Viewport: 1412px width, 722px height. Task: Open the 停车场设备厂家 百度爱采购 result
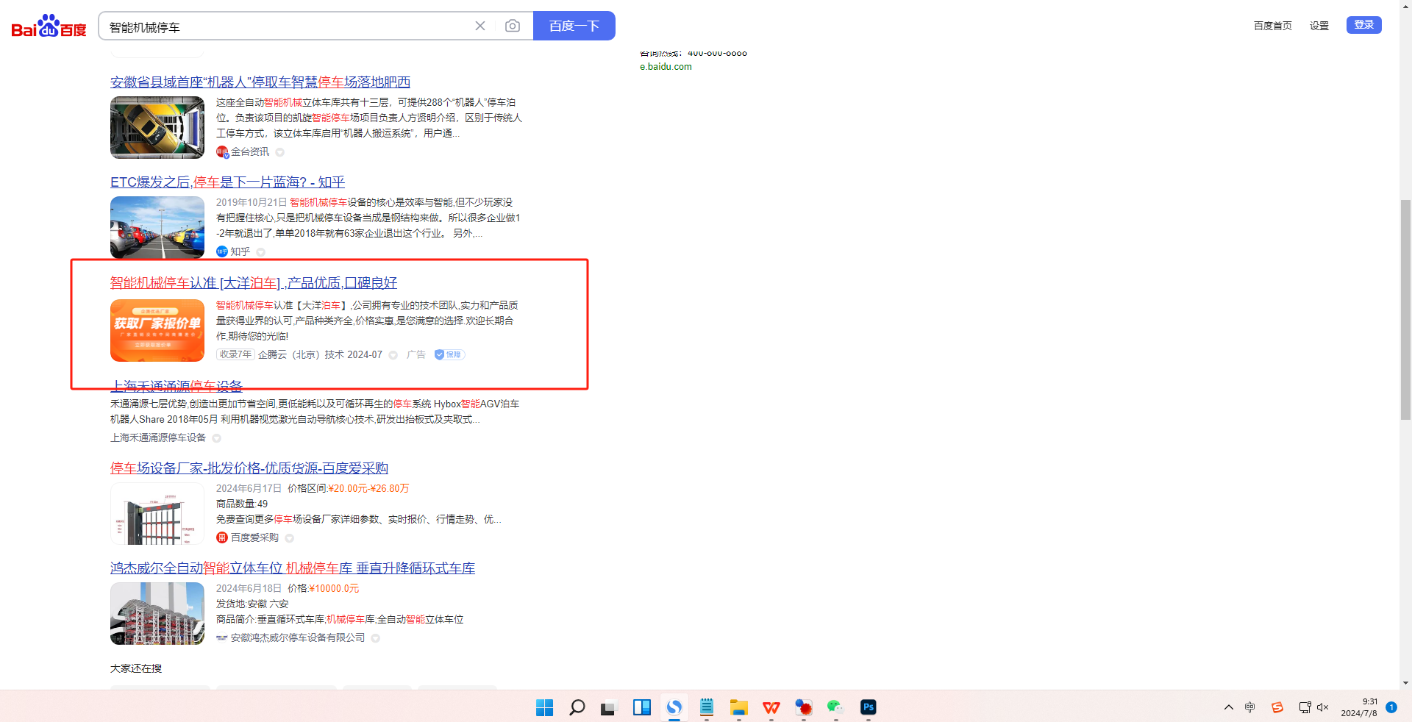(249, 468)
